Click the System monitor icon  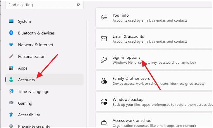tap(11, 21)
